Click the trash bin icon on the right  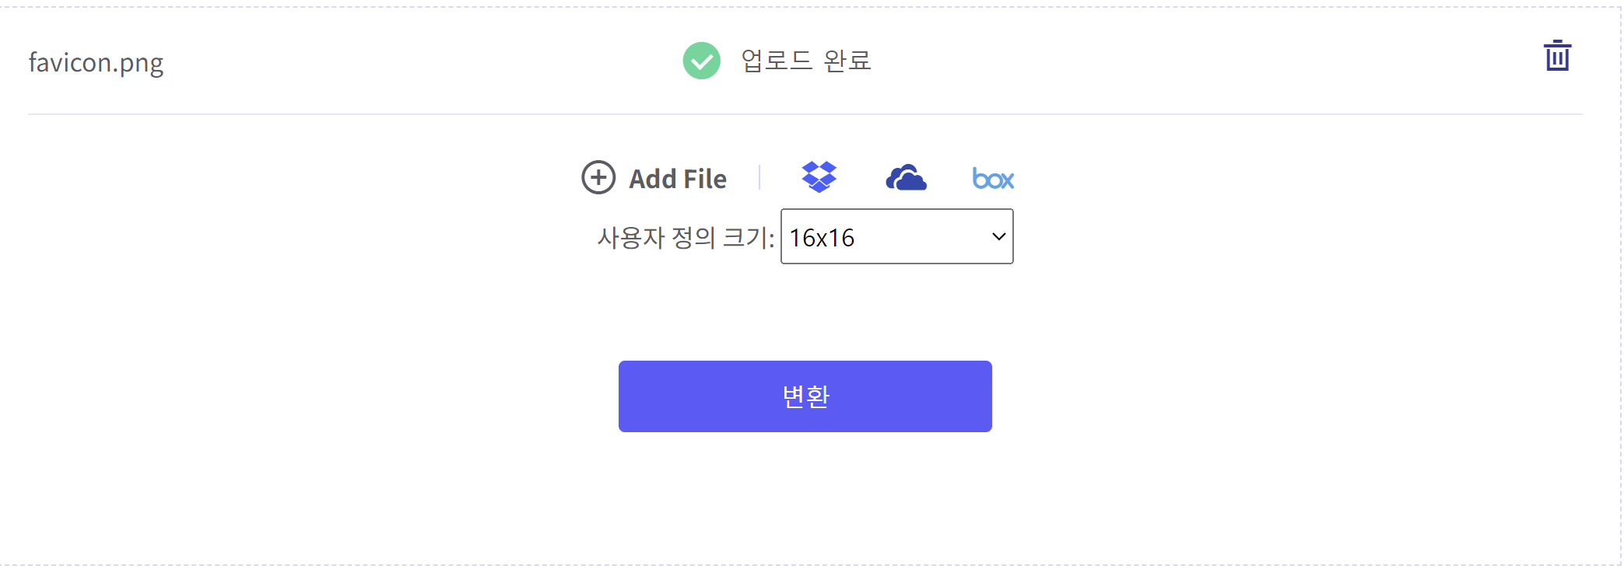[1556, 54]
